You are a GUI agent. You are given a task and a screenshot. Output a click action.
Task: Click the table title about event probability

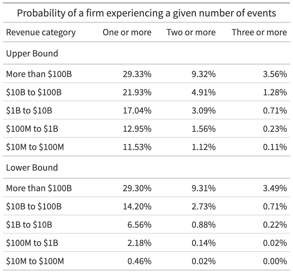point(146,13)
